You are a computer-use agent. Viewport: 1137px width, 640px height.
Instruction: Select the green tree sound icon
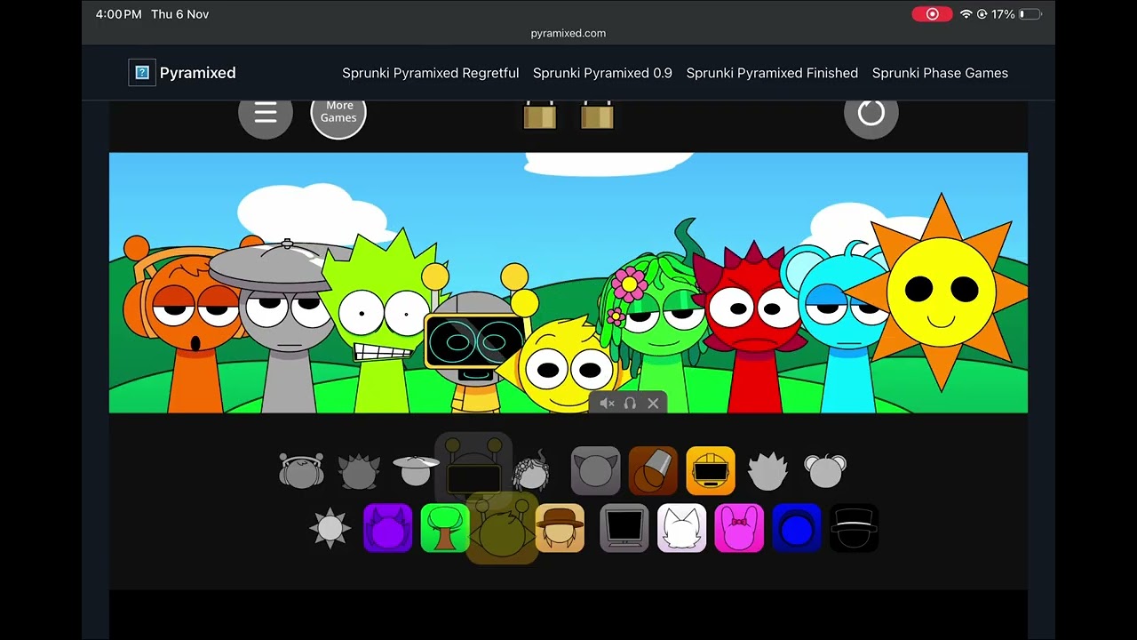pyautogui.click(x=445, y=528)
